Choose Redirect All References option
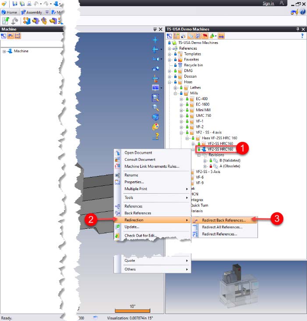 coord(222,227)
